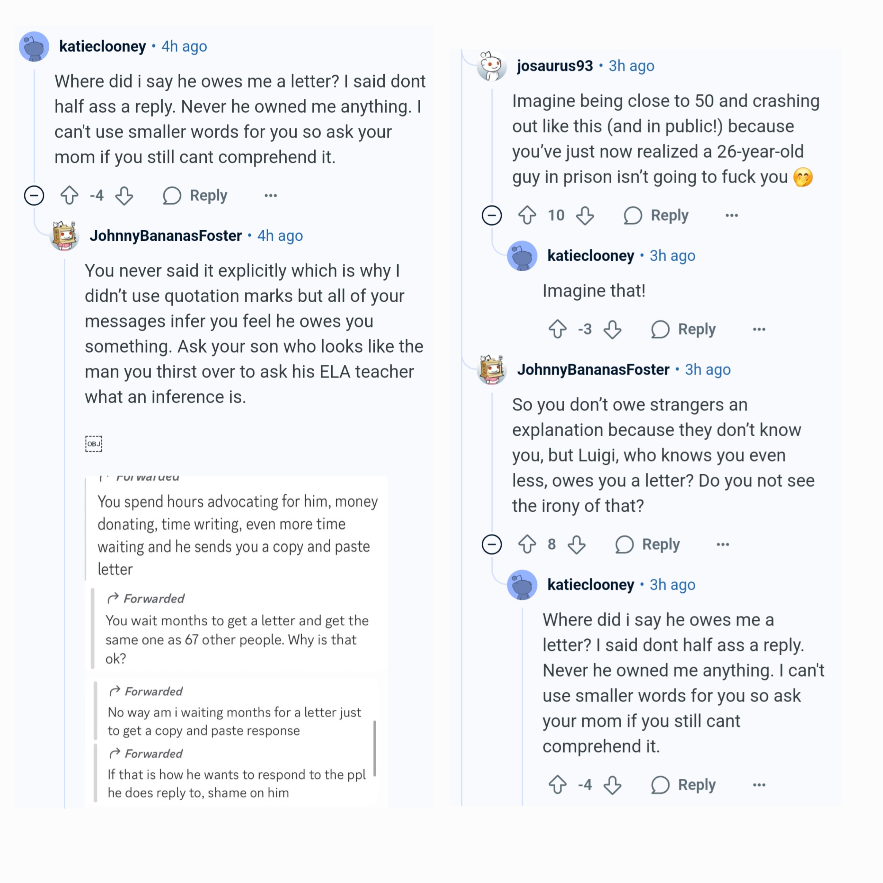Downvote josaurus93's comment about crashing out

click(x=585, y=215)
